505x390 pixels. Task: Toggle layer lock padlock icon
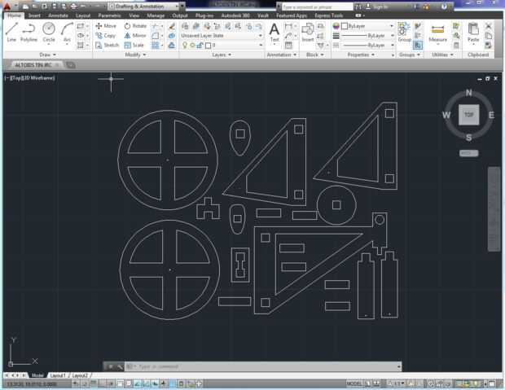tap(200, 46)
